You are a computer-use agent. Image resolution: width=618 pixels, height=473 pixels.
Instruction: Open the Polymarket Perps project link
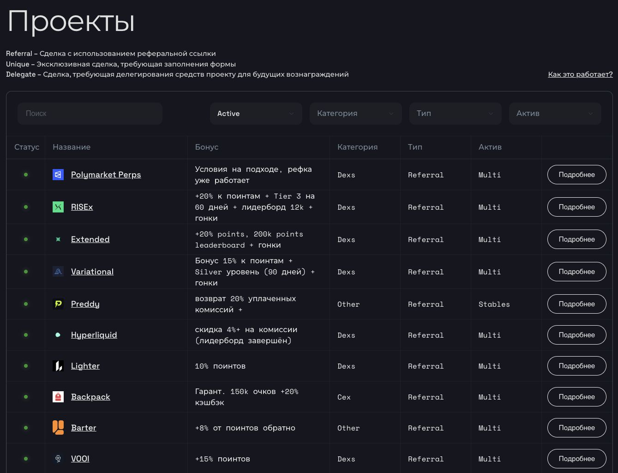pyautogui.click(x=106, y=175)
